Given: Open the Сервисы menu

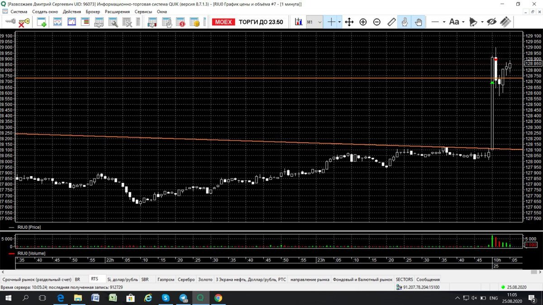Looking at the screenshot, I should point(143,12).
